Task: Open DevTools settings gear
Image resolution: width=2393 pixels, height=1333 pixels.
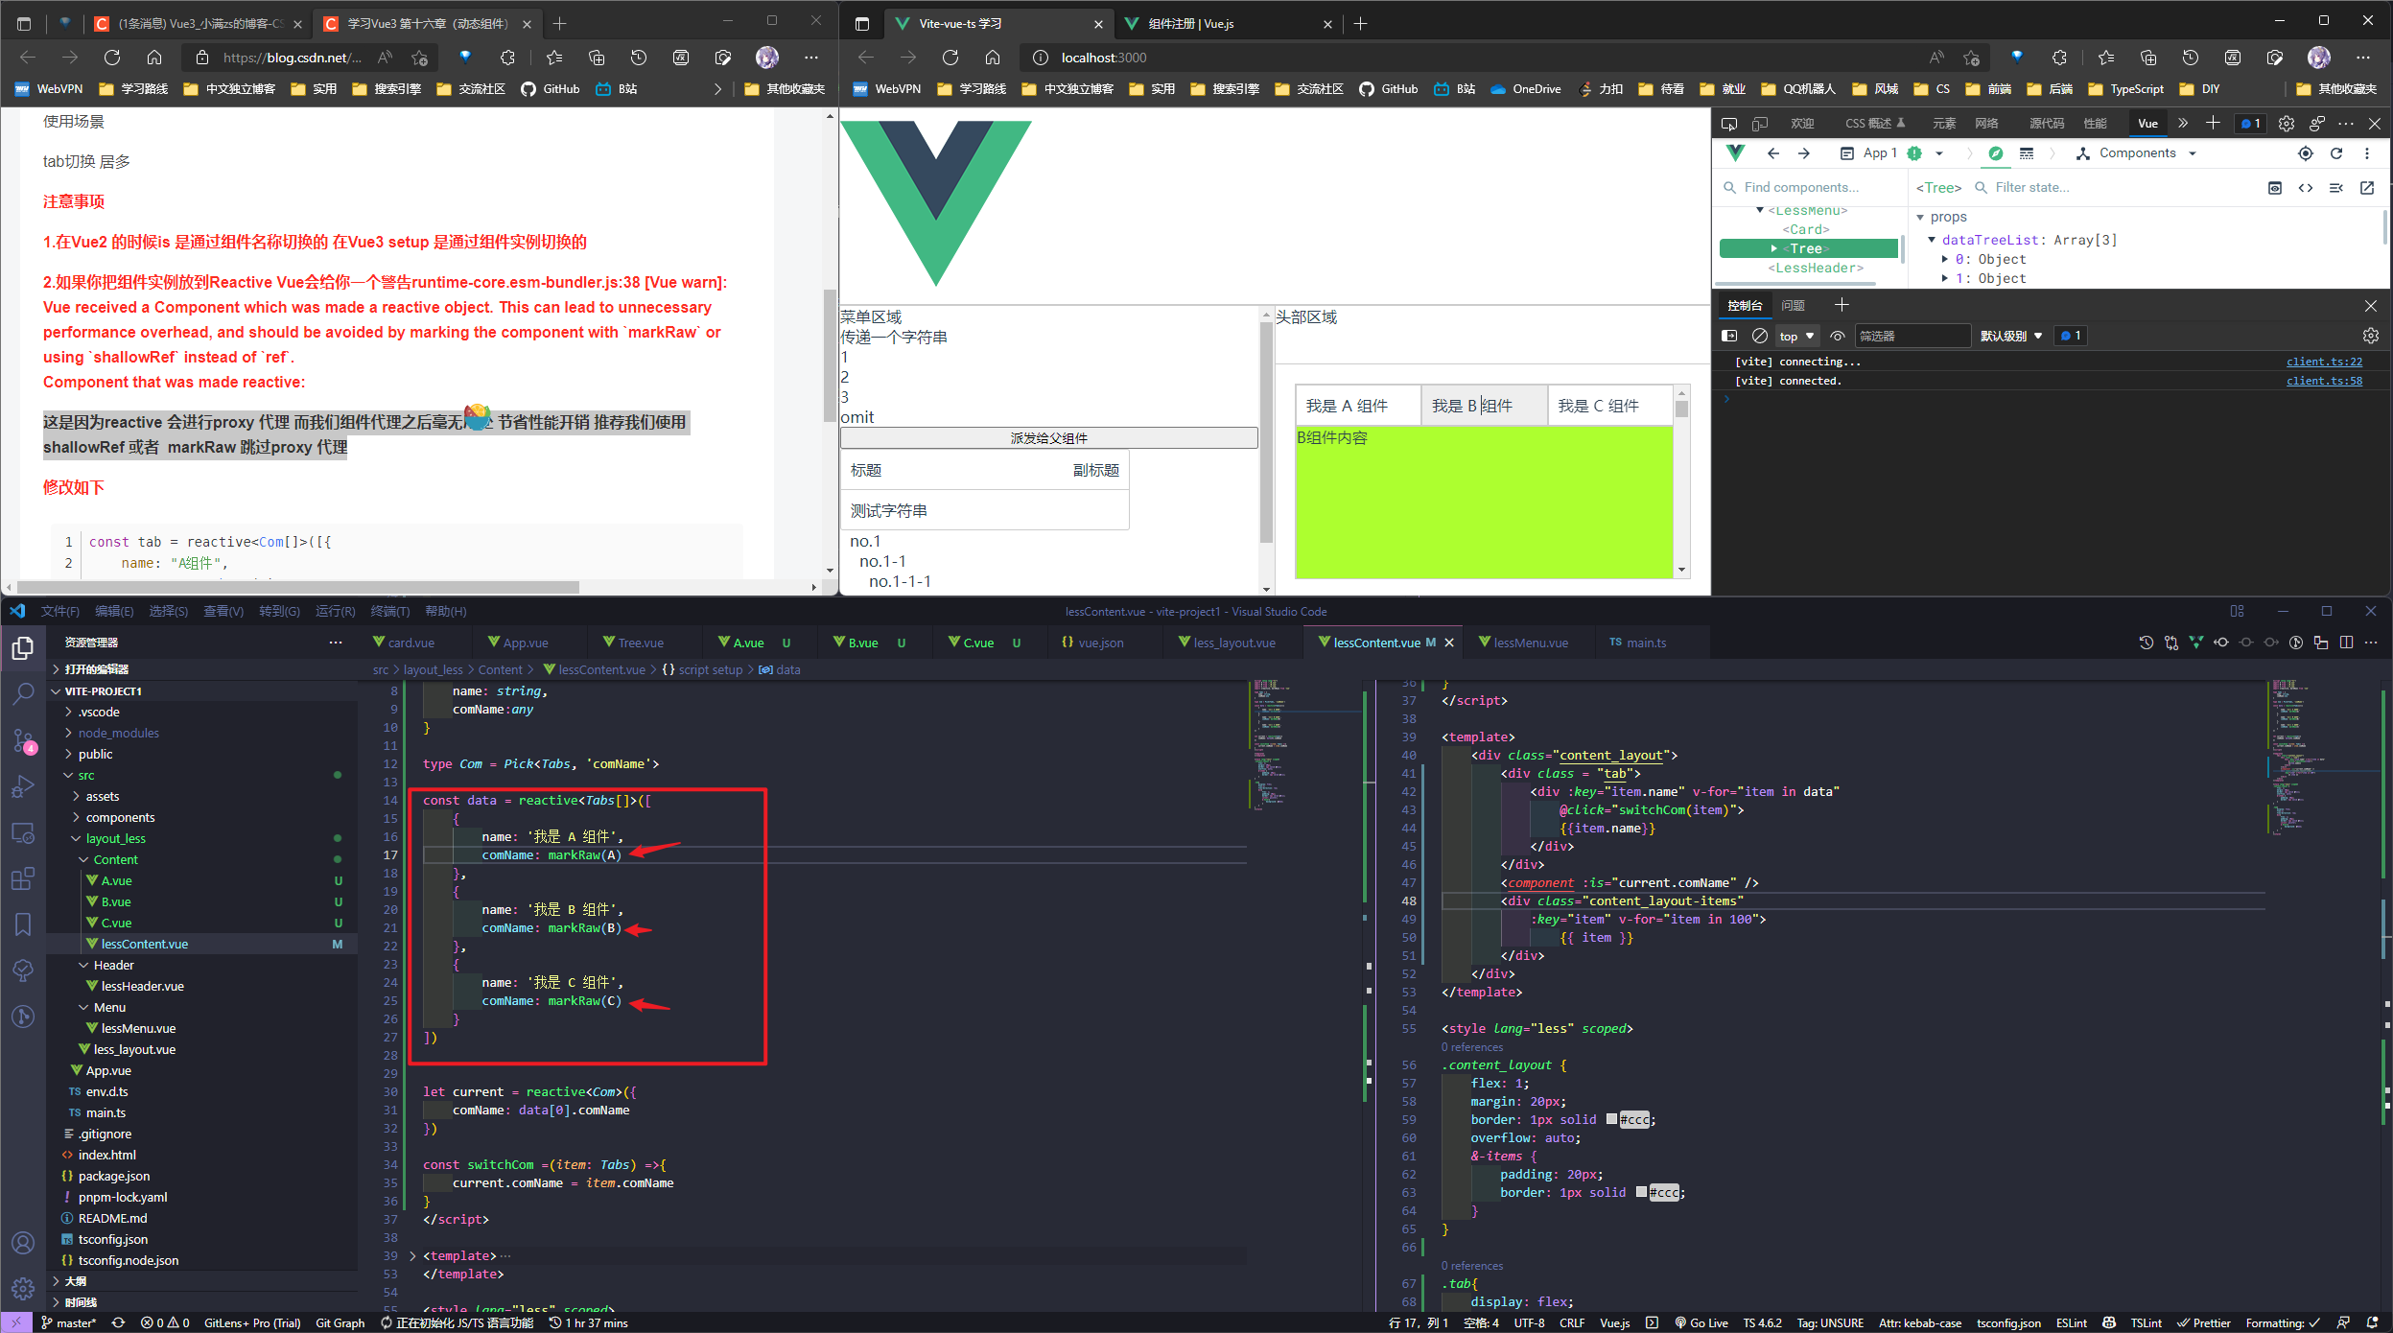Action: tap(2287, 124)
